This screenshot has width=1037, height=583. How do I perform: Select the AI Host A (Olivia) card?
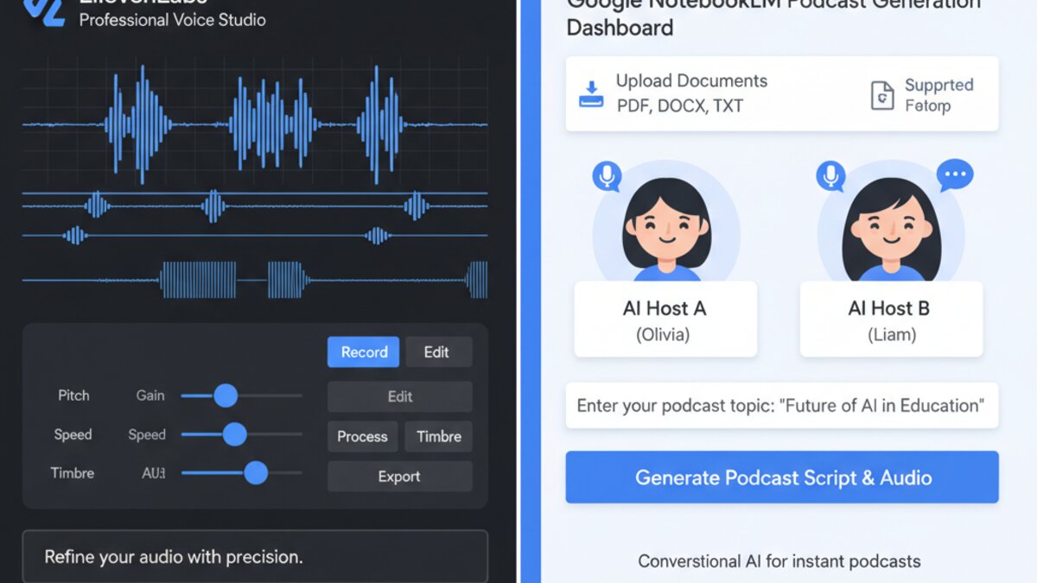point(665,319)
